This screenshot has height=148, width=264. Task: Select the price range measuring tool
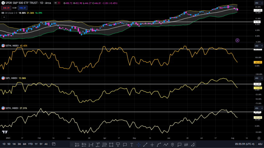[x=98, y=144]
